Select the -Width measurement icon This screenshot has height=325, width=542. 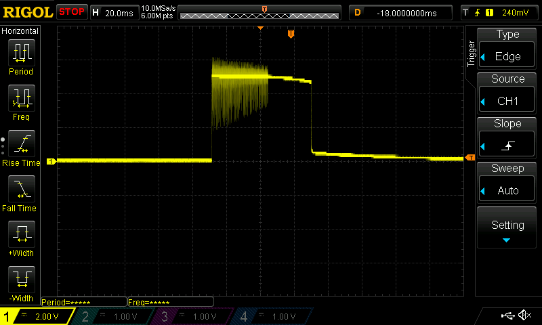(22, 280)
